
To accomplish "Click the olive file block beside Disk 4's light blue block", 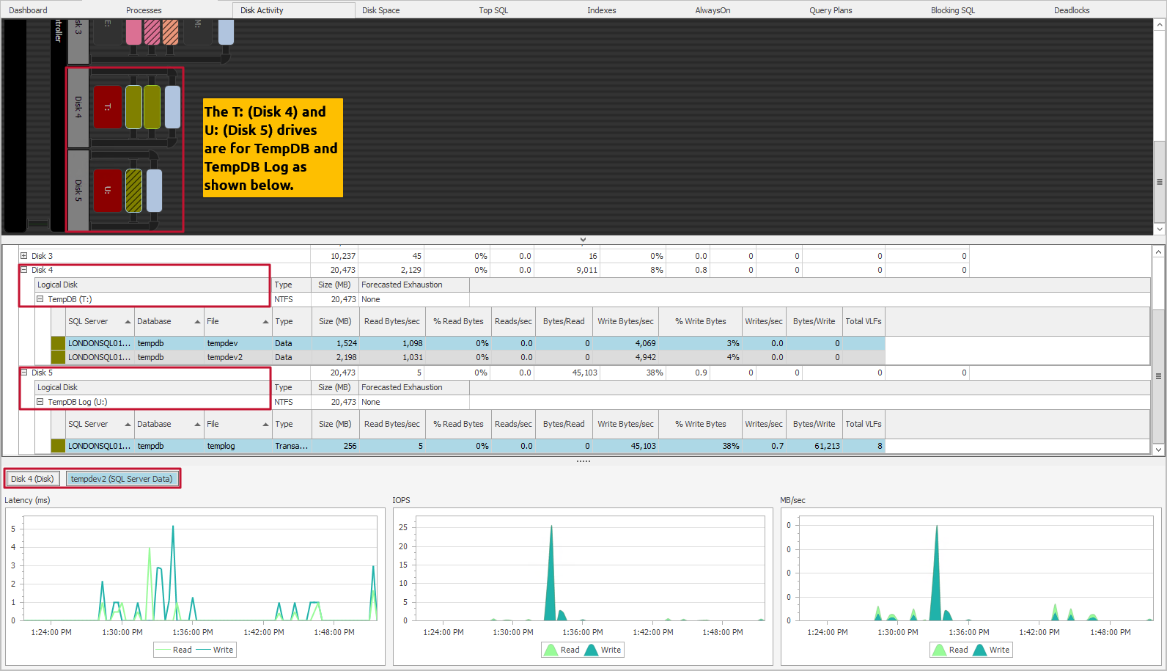I will pos(152,107).
